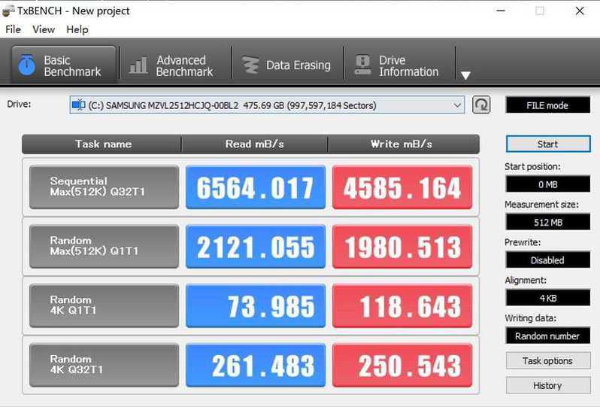Run the Random 4K Q32T1 task

click(104, 365)
